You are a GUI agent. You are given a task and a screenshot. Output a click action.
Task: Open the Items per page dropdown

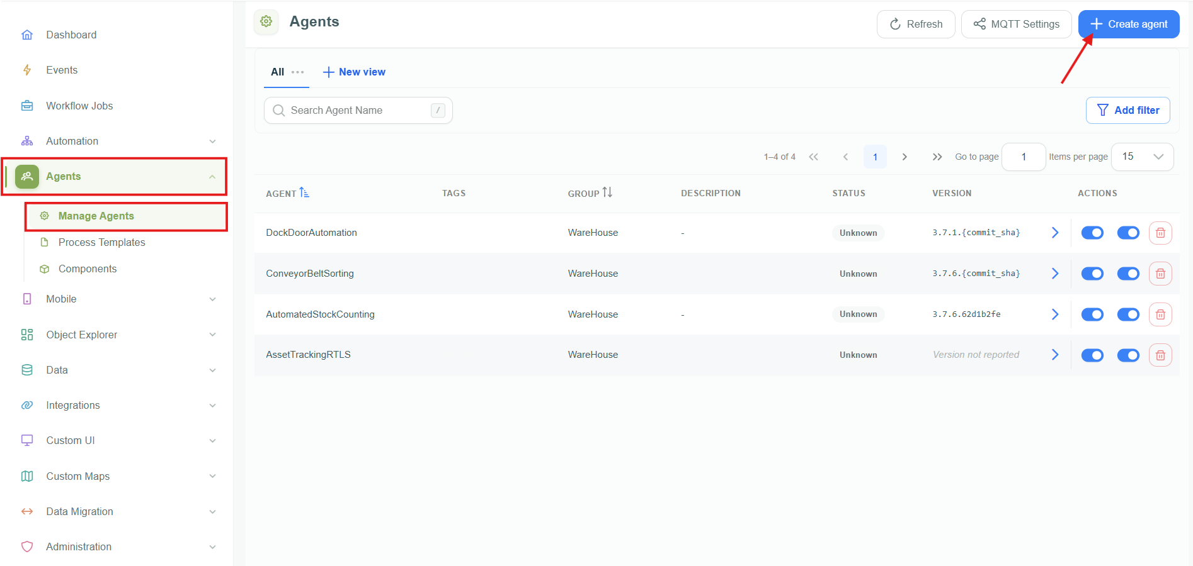pyautogui.click(x=1142, y=157)
